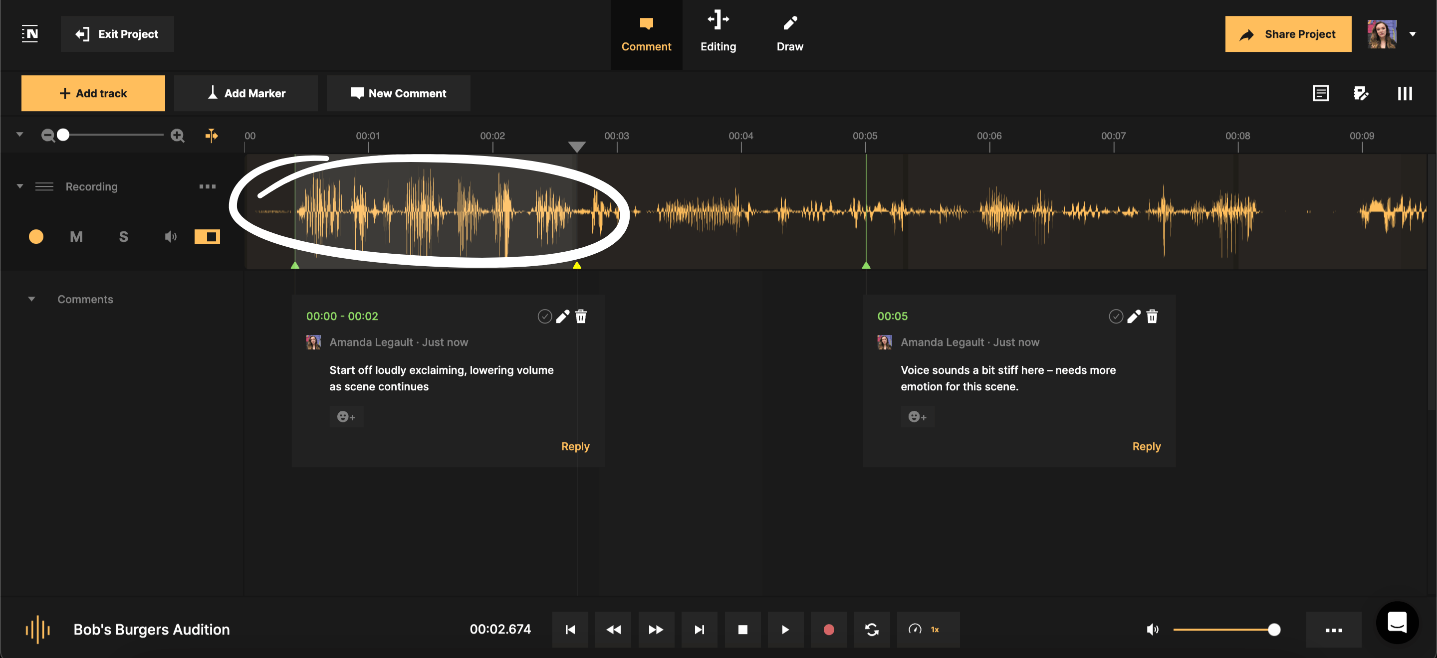Solo the Recording track with S button
The height and width of the screenshot is (658, 1437).
tap(123, 236)
